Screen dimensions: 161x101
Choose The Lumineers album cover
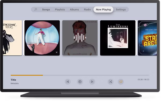point(118,38)
